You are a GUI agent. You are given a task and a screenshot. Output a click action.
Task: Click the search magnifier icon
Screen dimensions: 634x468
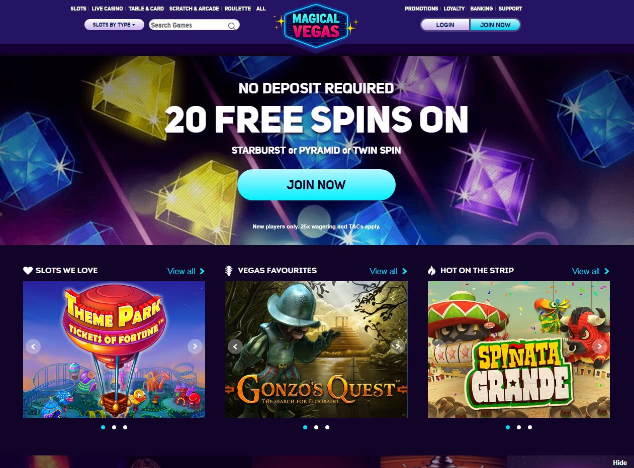tap(232, 26)
